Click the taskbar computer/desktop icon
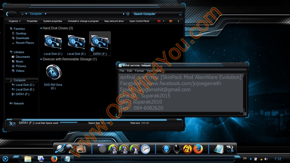 pos(41,159)
